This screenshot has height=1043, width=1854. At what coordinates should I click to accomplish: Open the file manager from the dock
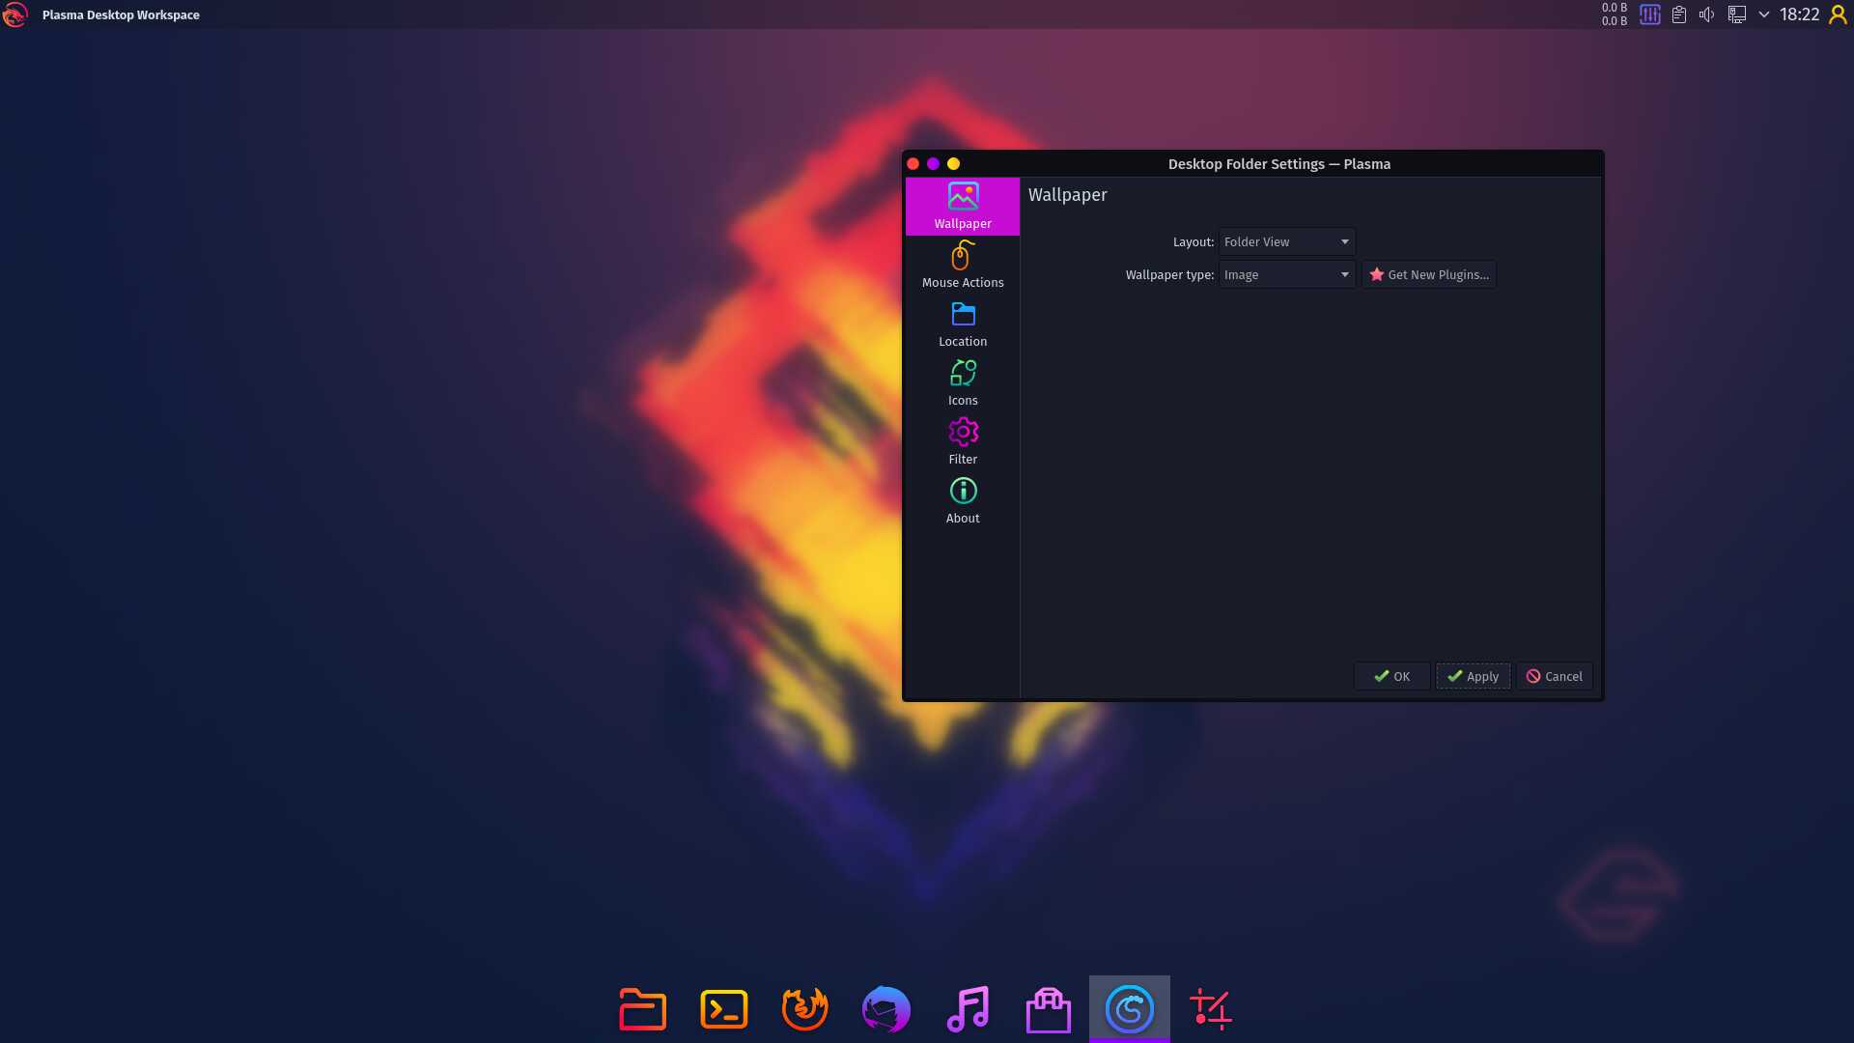642,1008
